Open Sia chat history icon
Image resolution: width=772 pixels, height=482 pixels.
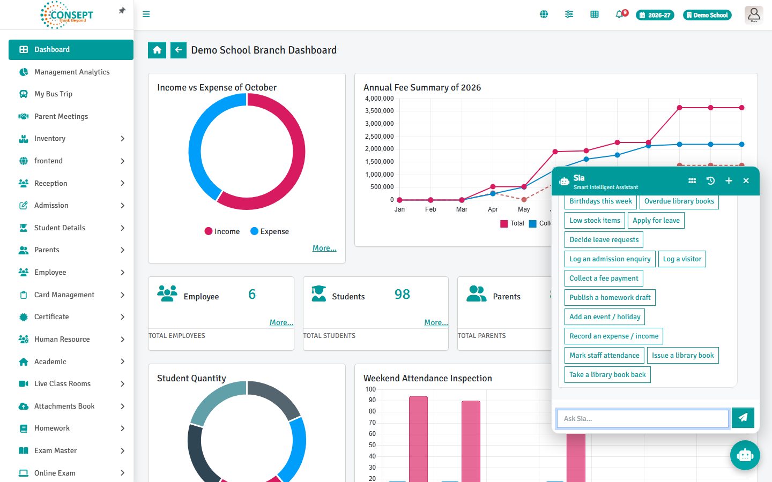710,181
